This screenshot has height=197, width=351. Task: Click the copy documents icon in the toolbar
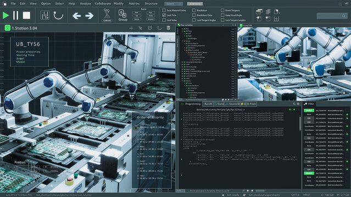(268, 11)
